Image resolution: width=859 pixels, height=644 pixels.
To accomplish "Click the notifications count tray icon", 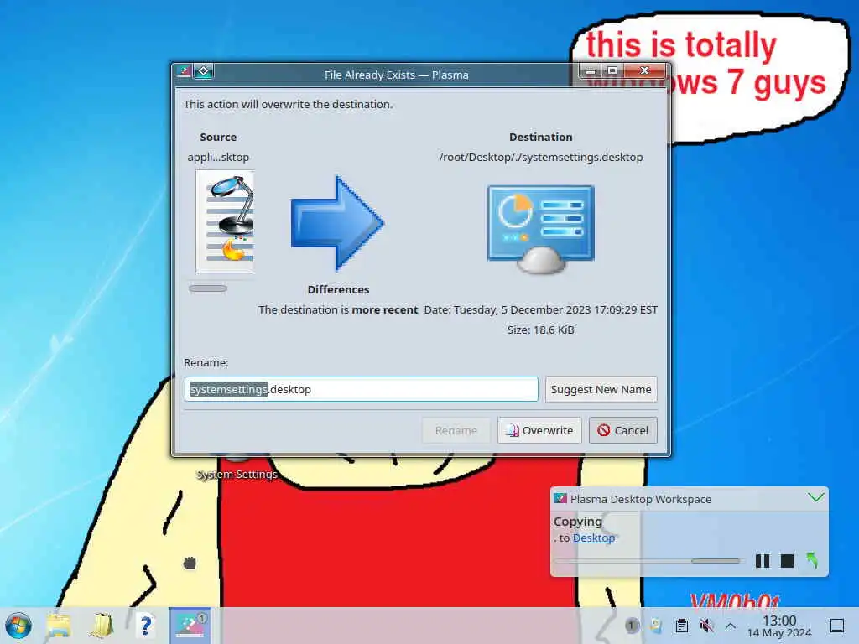I will coord(632,626).
